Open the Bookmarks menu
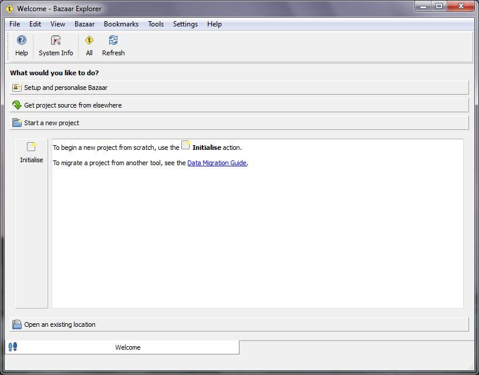Viewport: 479px width, 375px height. tap(121, 24)
